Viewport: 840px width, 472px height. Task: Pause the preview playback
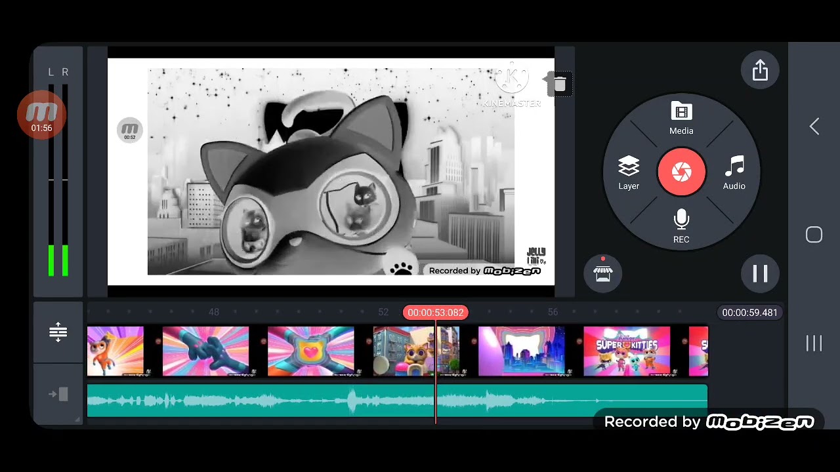[760, 273]
